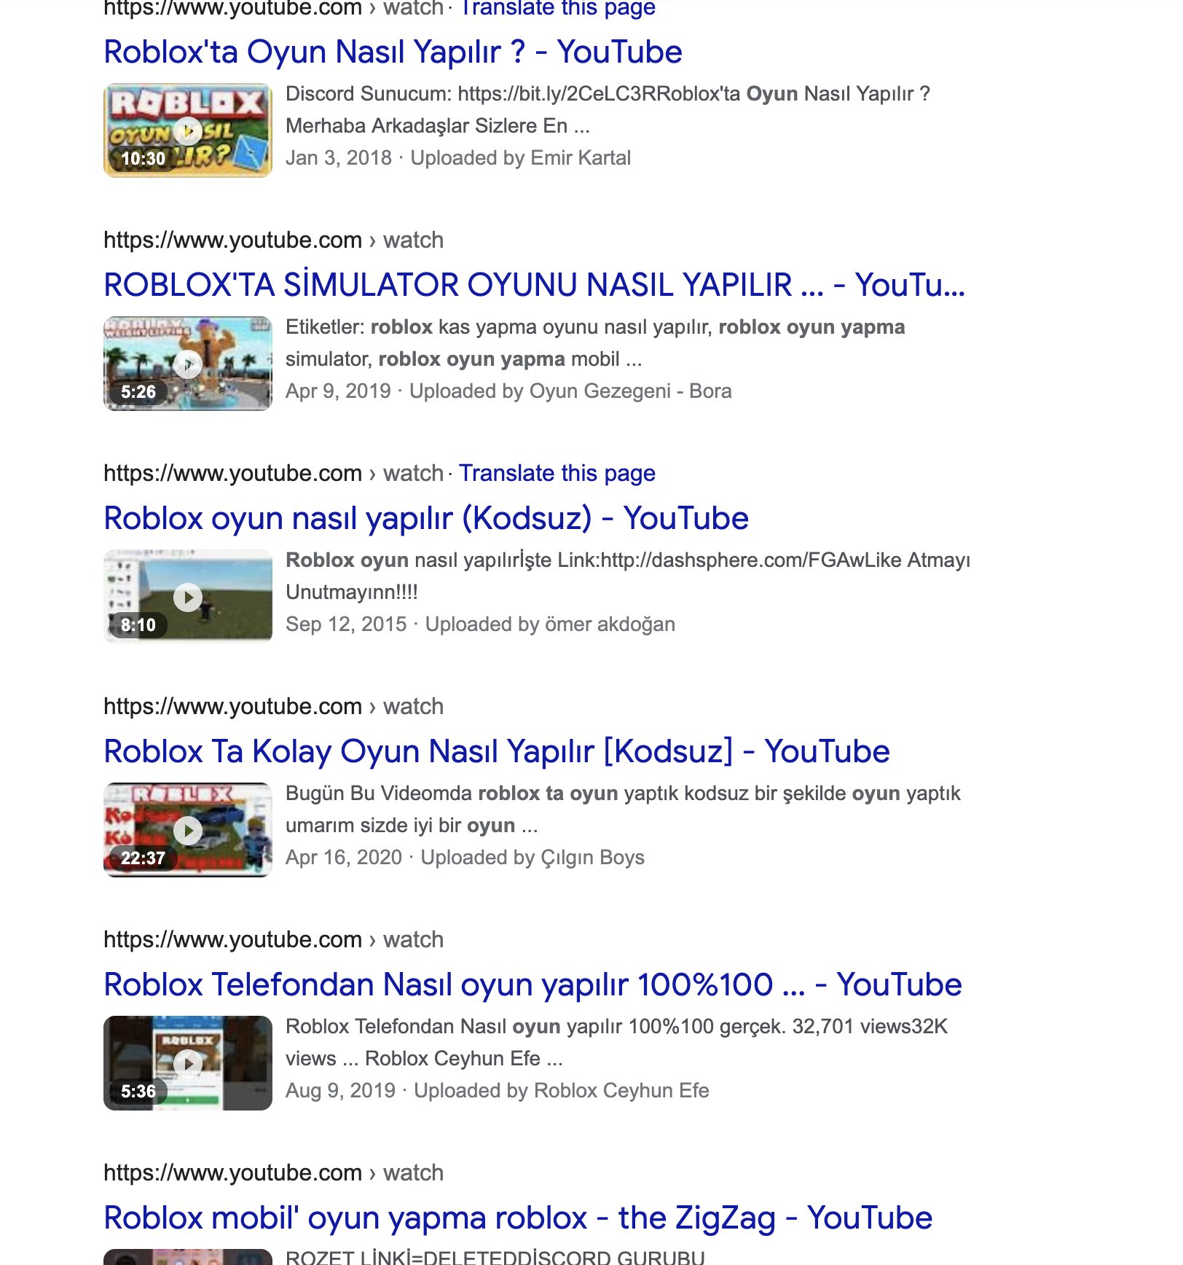Click play icon on the 5:26 video thumbnail
This screenshot has width=1183, height=1265.
[188, 364]
